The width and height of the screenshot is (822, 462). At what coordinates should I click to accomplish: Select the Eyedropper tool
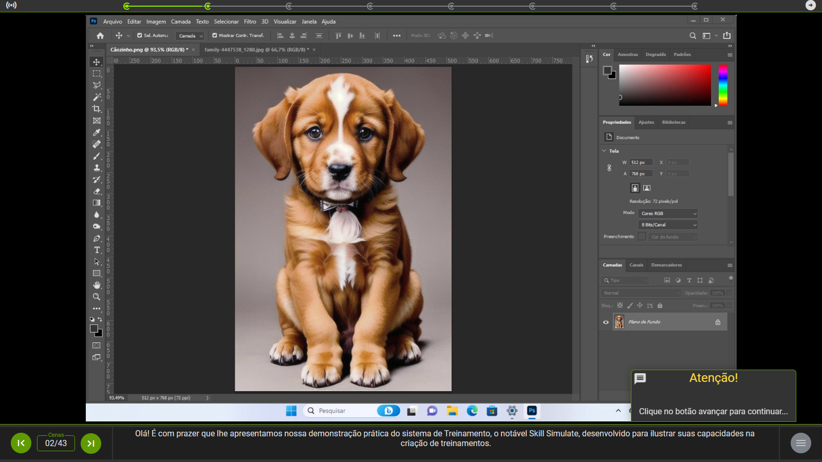(97, 132)
